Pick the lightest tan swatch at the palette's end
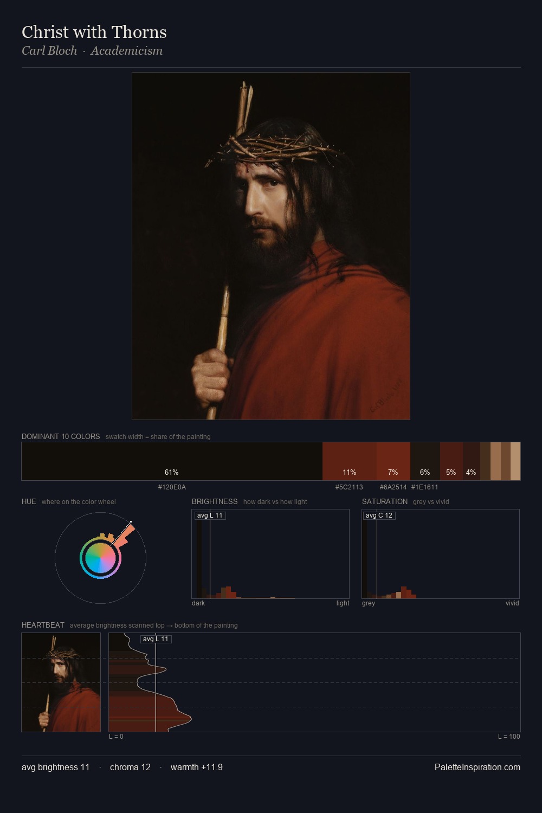The height and width of the screenshot is (813, 542). point(515,461)
